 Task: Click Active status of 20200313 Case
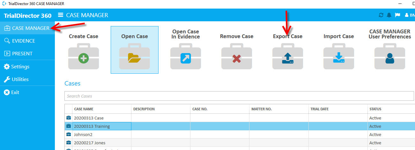pos(375,118)
